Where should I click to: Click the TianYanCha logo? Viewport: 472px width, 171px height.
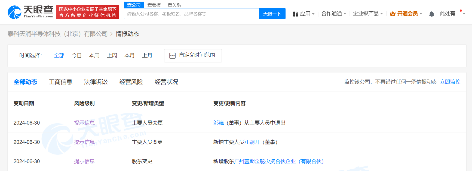30,12
